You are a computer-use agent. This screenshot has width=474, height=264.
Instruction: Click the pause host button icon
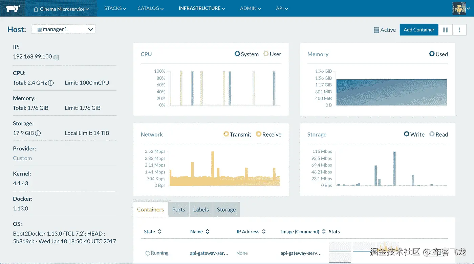445,30
